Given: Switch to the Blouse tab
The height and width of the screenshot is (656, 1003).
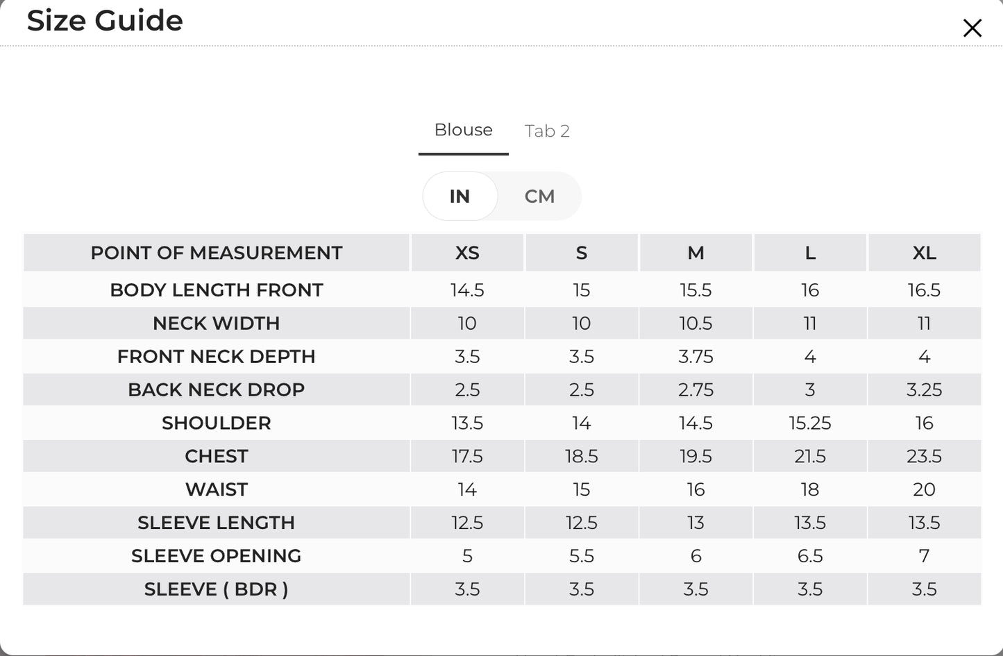Looking at the screenshot, I should click(x=463, y=131).
